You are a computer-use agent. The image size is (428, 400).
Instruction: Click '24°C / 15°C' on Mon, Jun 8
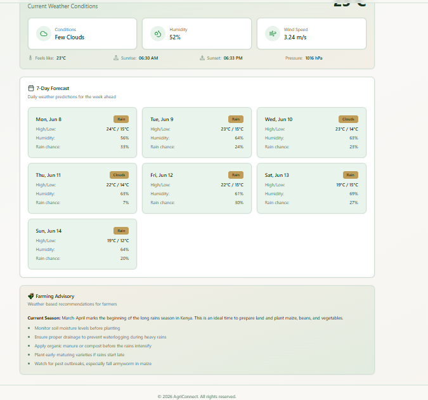click(x=117, y=129)
